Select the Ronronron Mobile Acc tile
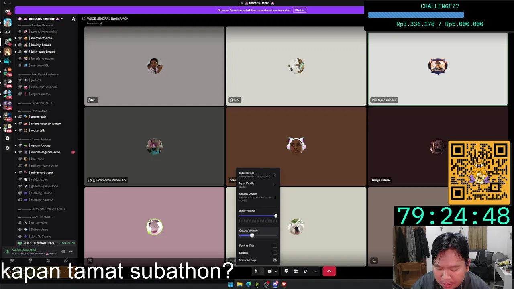This screenshot has width=514, height=289. click(154, 147)
